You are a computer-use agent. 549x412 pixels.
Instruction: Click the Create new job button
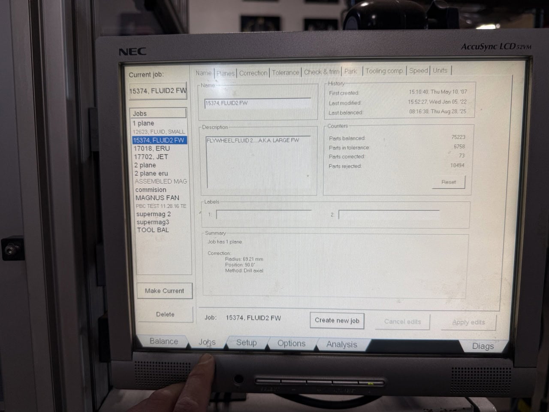(x=337, y=320)
